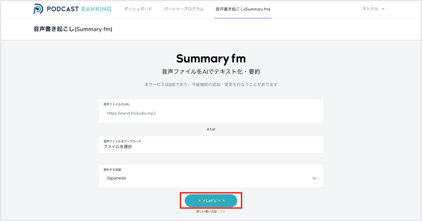
Task: Open the こちら usage guide link
Action: 221,212
